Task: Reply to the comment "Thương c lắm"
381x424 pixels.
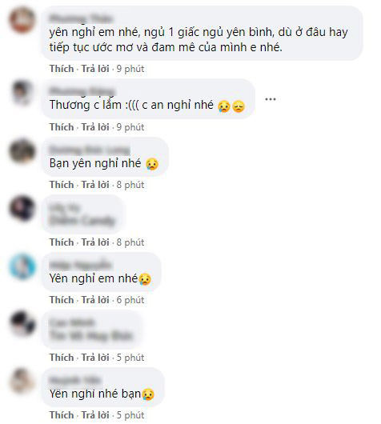Action: [95, 127]
